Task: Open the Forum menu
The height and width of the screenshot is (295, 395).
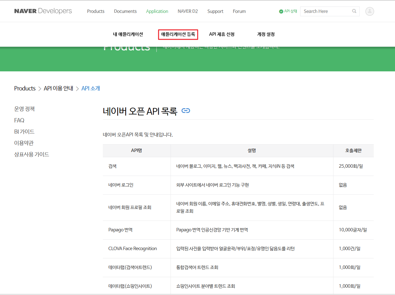Action: tap(239, 11)
